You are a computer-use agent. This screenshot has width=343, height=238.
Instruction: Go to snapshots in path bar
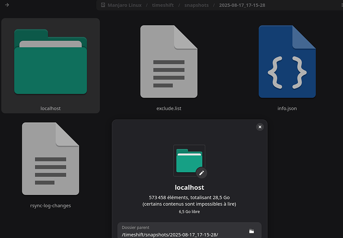point(196,5)
